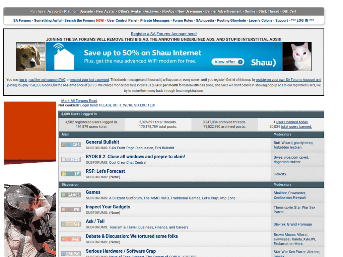
Task: Open RSF: Let's Forecast forum
Action: click(x=105, y=171)
